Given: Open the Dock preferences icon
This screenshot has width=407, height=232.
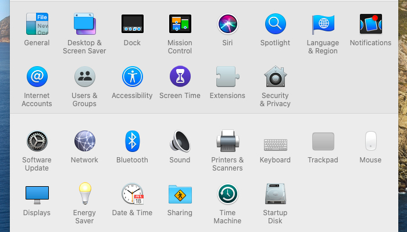Looking at the screenshot, I should pyautogui.click(x=133, y=24).
